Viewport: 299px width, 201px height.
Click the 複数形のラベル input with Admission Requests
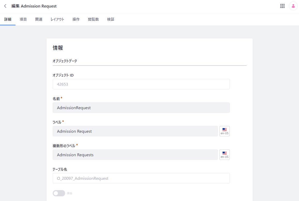(135, 155)
